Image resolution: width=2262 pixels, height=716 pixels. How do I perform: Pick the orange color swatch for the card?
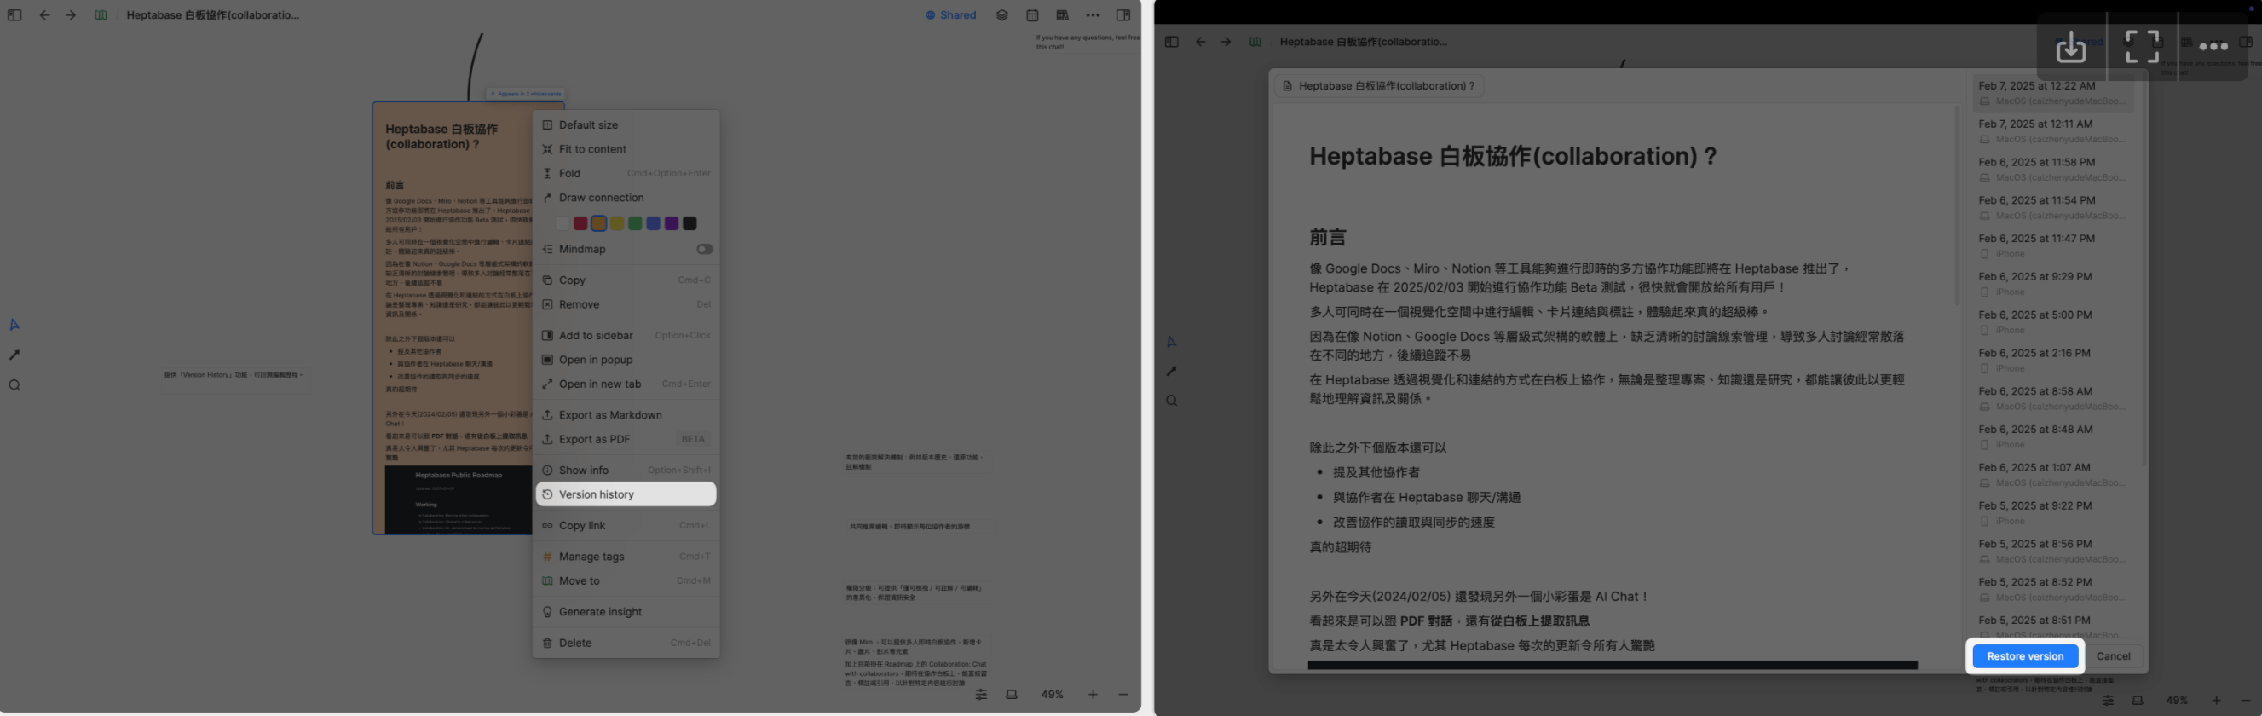click(x=599, y=223)
